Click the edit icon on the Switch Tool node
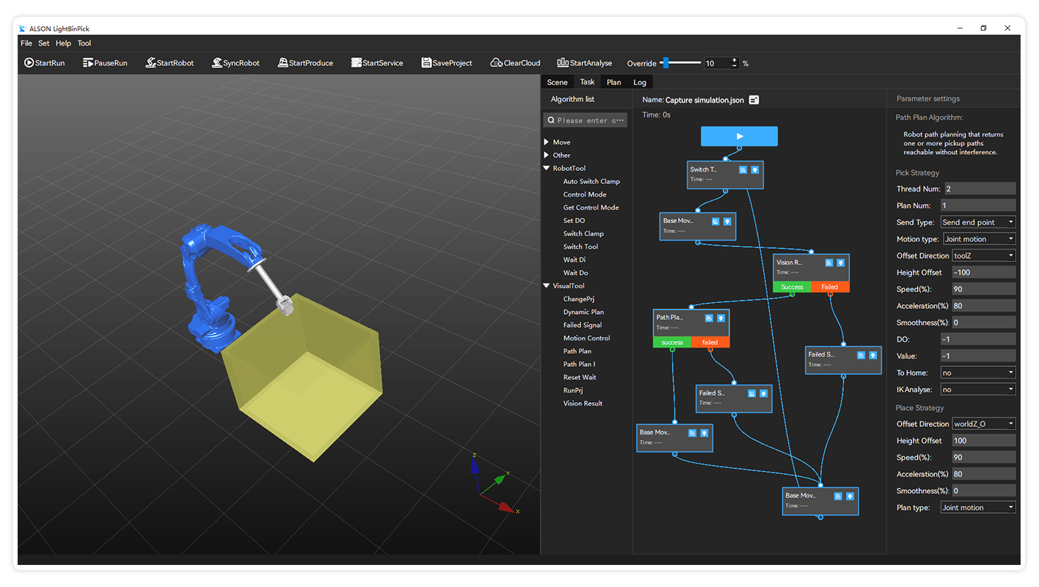Screen dimensions: 1039x587 pyautogui.click(x=743, y=169)
